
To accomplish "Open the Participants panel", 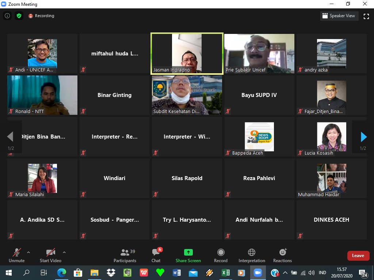I will point(125,255).
